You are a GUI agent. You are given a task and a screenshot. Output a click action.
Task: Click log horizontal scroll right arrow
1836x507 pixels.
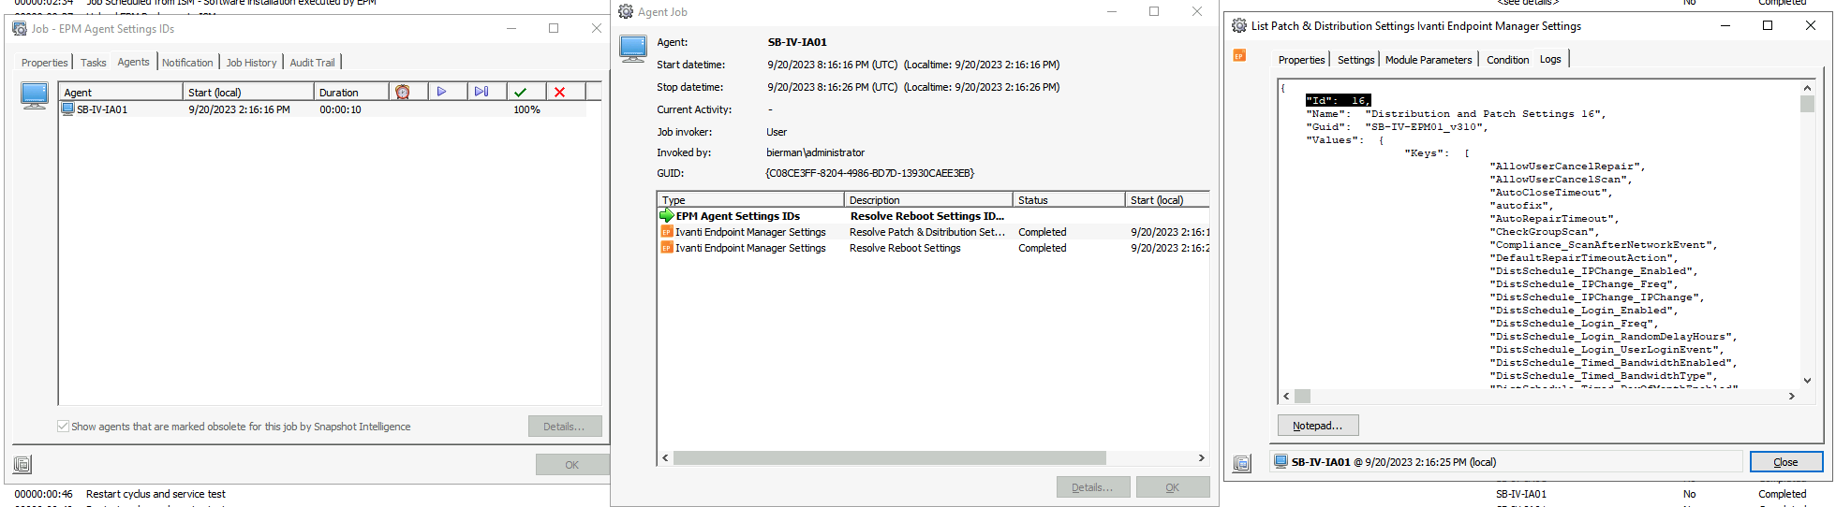point(1791,396)
